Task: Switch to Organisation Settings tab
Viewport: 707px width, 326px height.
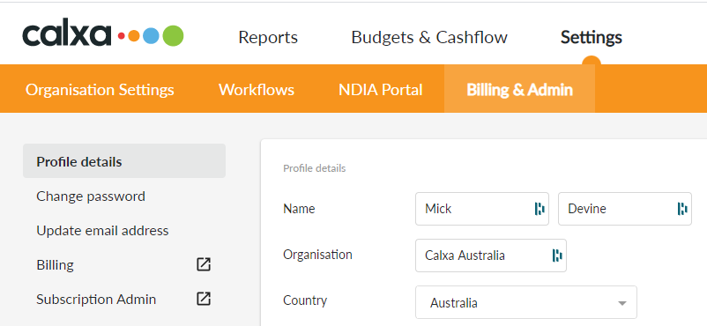Action: 100,89
